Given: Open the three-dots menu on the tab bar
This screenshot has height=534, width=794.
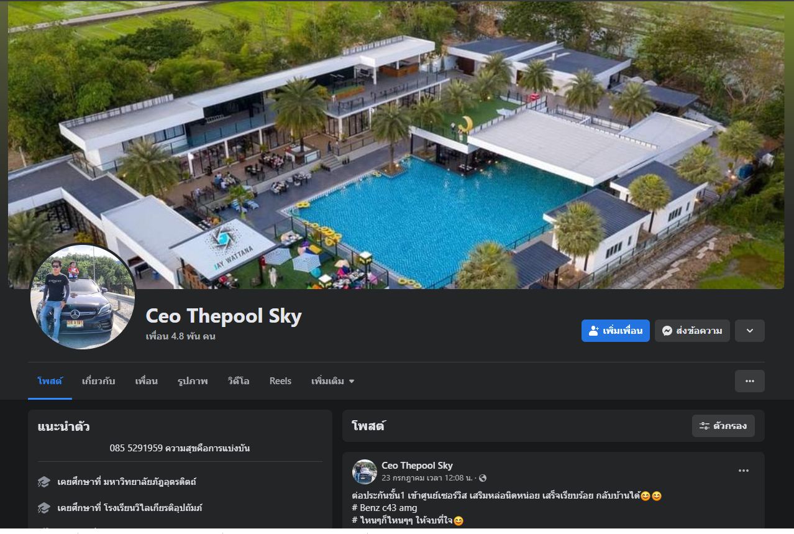Looking at the screenshot, I should [x=749, y=381].
